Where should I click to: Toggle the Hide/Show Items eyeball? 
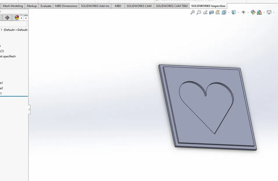(x=243, y=12)
